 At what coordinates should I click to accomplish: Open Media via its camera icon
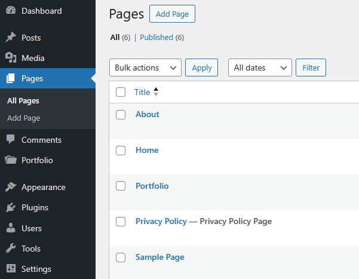11,58
